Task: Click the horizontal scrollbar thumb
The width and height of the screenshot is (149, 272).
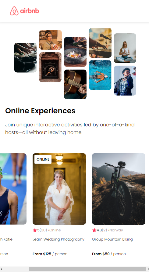Action: coord(87,269)
